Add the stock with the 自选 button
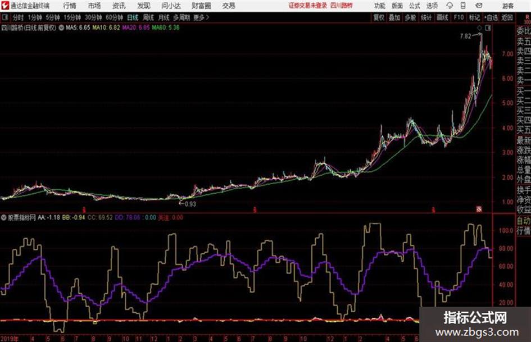 point(491,17)
